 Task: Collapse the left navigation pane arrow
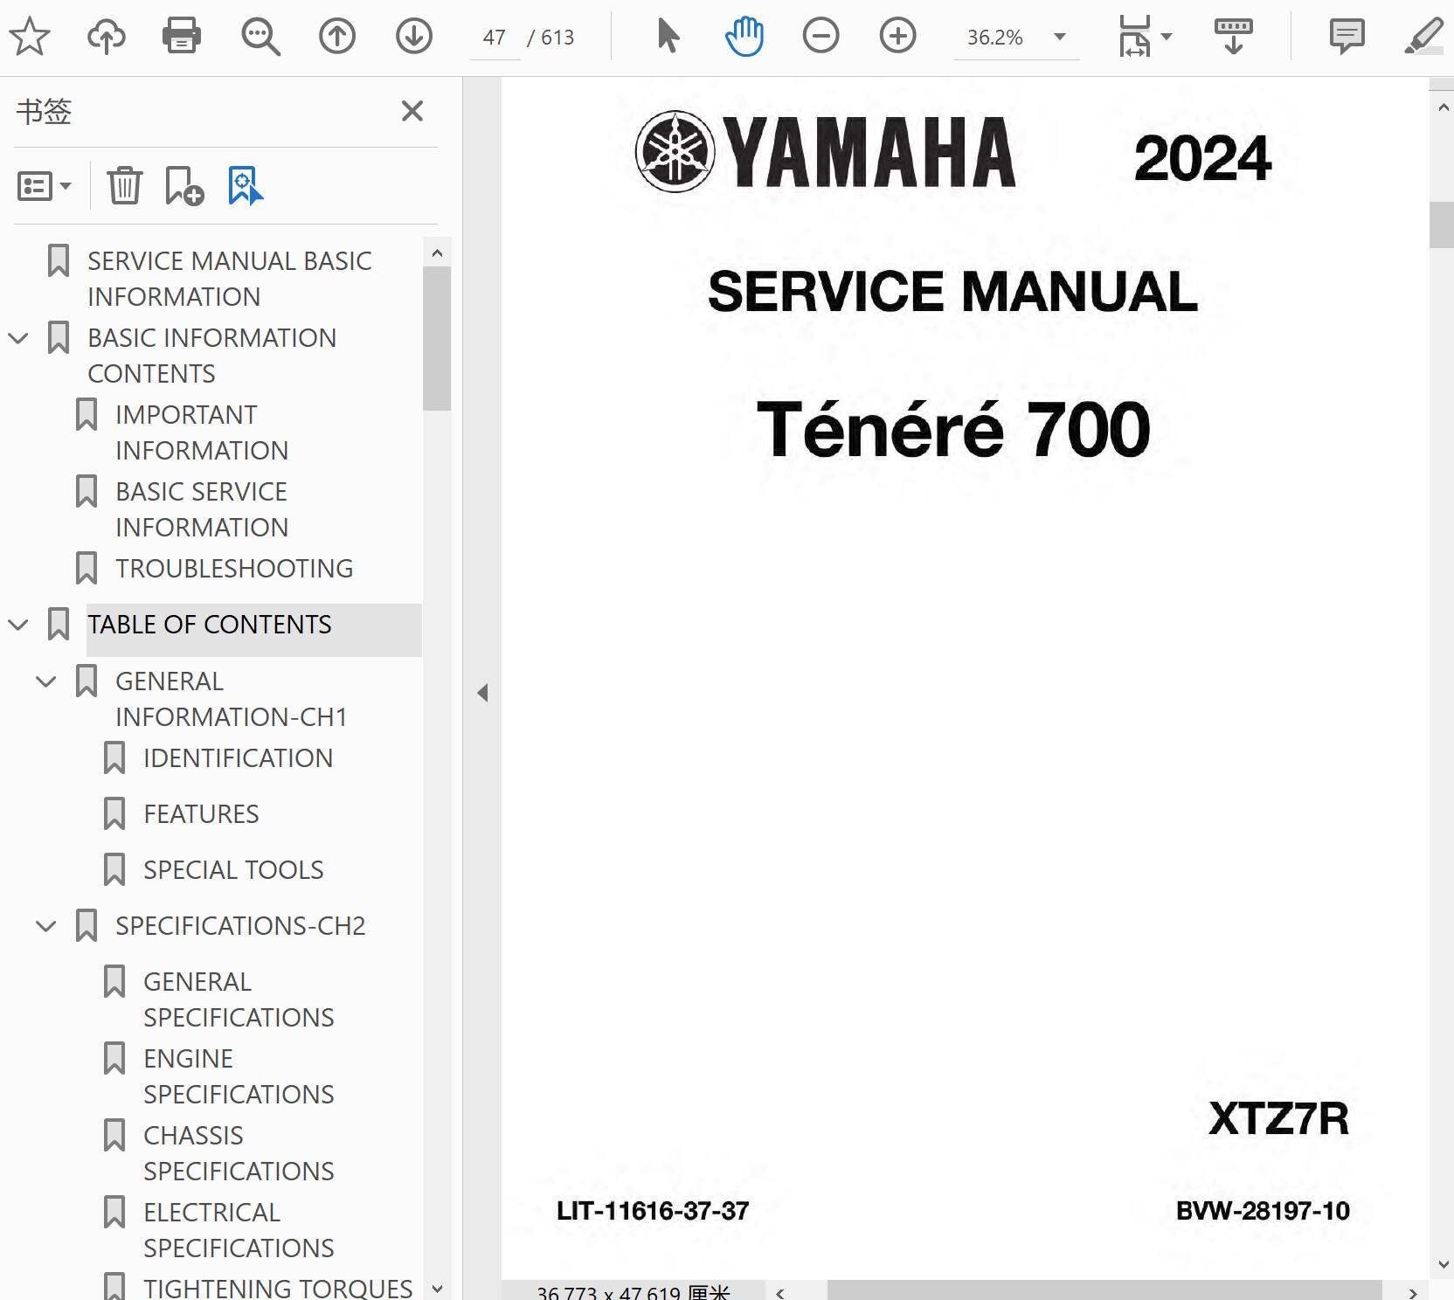tap(482, 693)
